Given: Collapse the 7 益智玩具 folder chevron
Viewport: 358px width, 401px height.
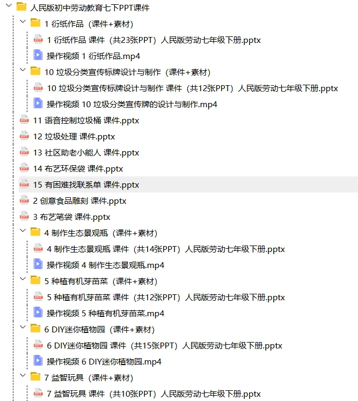Looking at the screenshot, I should (x=23, y=375).
